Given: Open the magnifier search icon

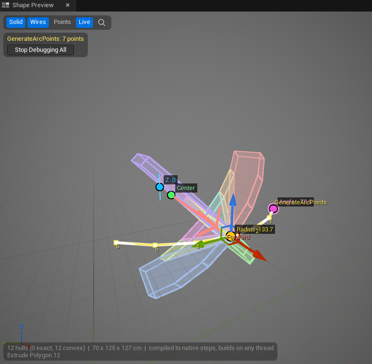Looking at the screenshot, I should [102, 23].
